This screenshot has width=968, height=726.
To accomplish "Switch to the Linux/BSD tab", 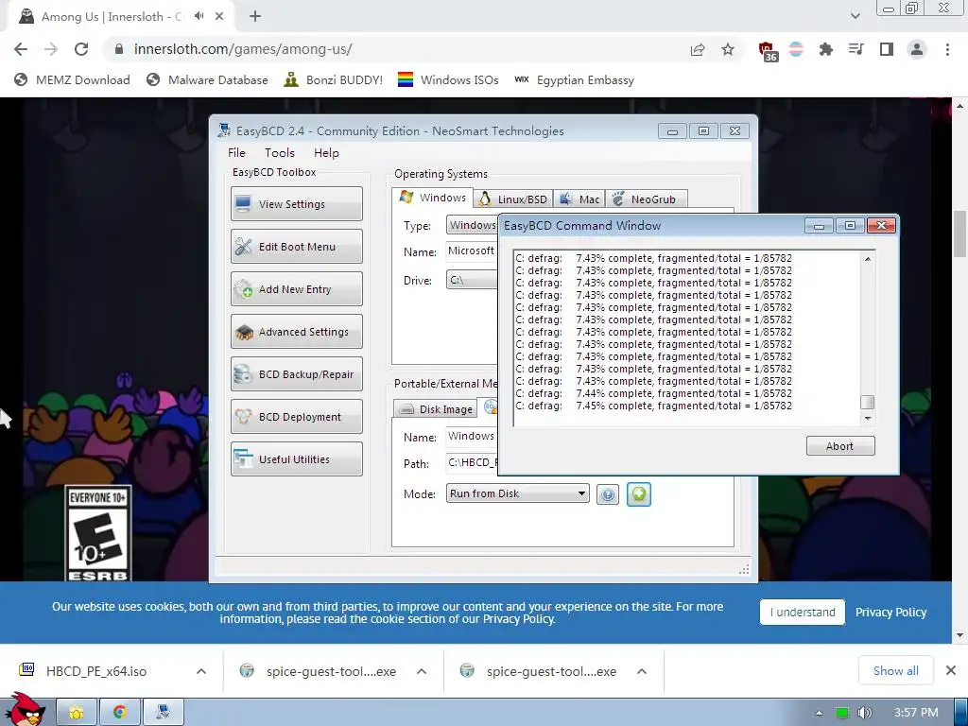I will coord(513,199).
